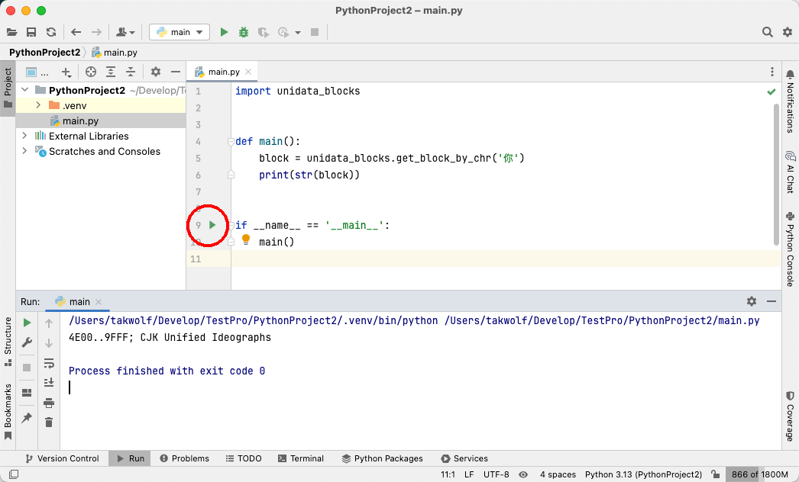Open Search Everywhere magnifier icon
799x482 pixels.
tap(768, 32)
